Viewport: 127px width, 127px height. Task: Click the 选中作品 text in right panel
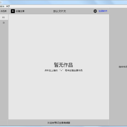click(x=123, y=67)
